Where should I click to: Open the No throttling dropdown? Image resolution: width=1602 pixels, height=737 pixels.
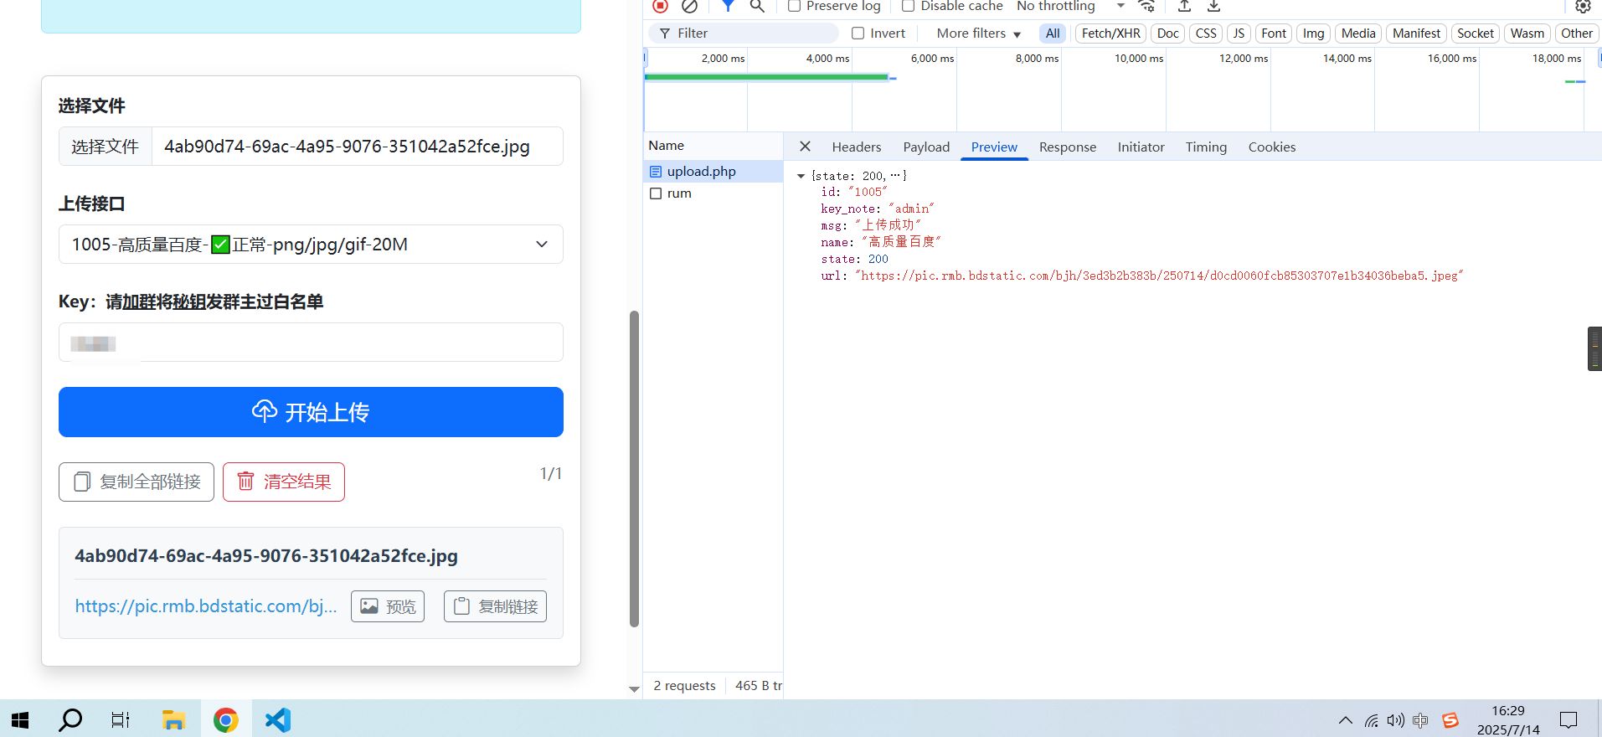pyautogui.click(x=1070, y=7)
